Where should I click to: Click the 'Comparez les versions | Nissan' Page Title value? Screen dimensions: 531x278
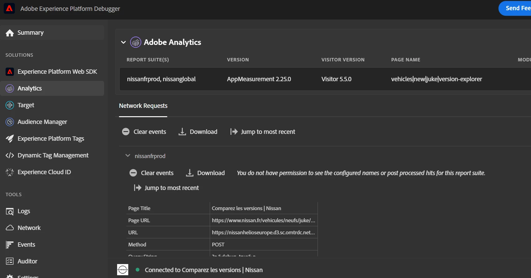point(246,208)
